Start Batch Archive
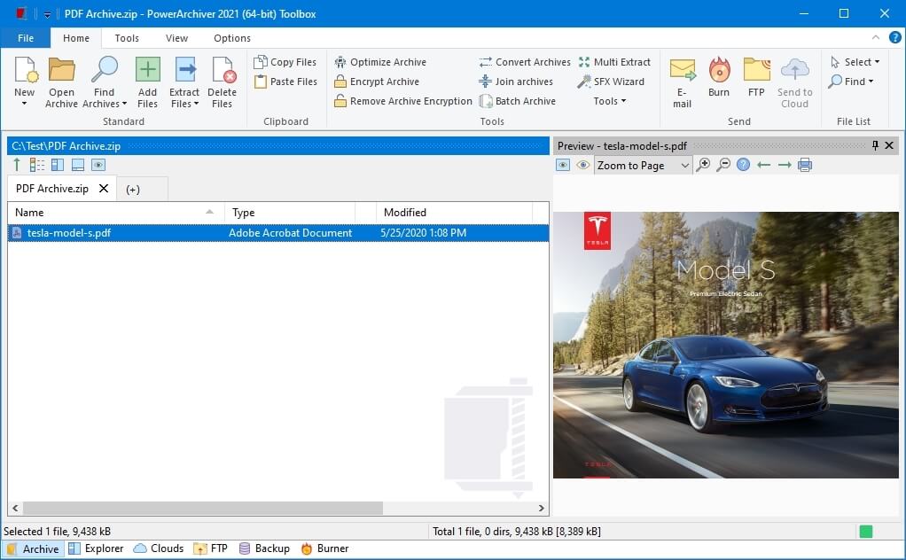Viewport: 906px width, 560px height. pos(517,101)
